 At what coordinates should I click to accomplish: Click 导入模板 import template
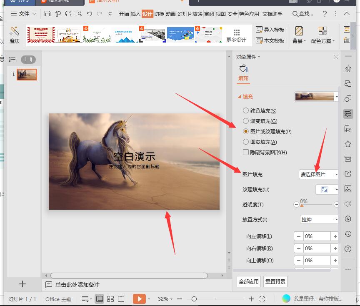[x=270, y=30]
